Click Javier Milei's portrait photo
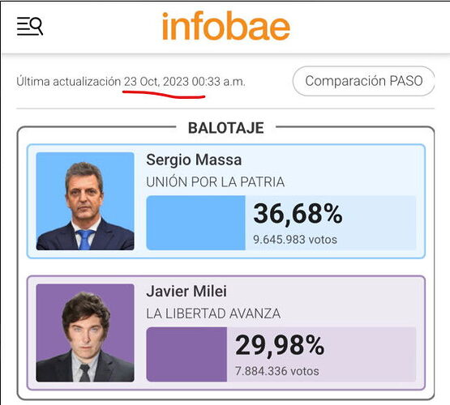This screenshot has height=405, width=450. point(85,333)
